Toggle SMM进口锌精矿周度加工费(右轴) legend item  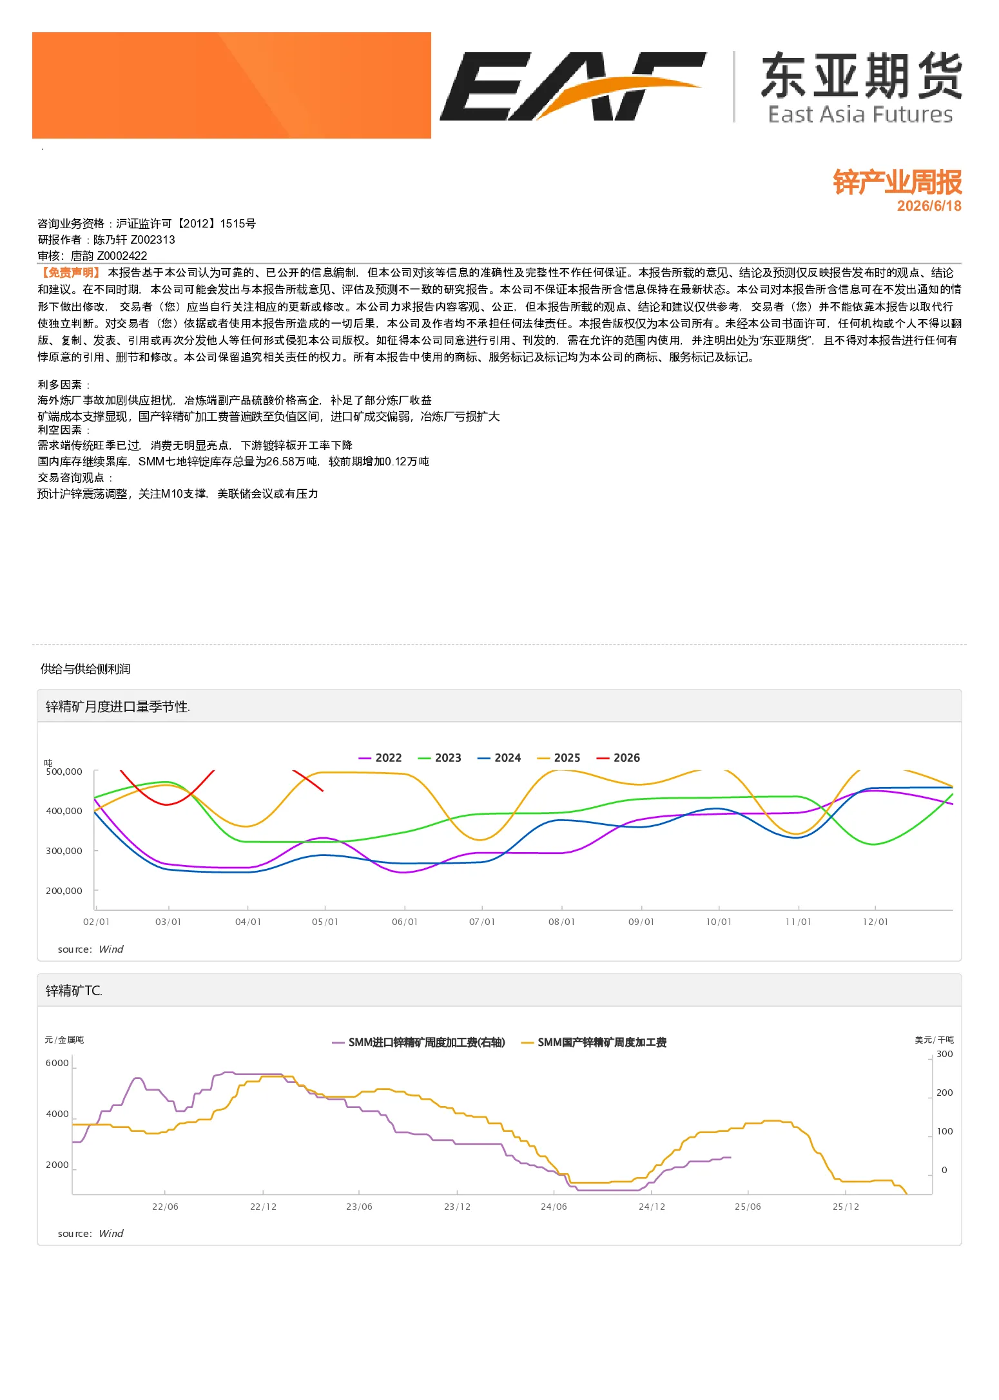[x=419, y=1042]
